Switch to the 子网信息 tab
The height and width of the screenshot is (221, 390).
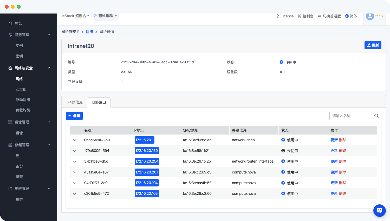click(x=75, y=102)
